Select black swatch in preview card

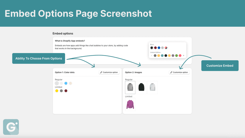coord(151,48)
